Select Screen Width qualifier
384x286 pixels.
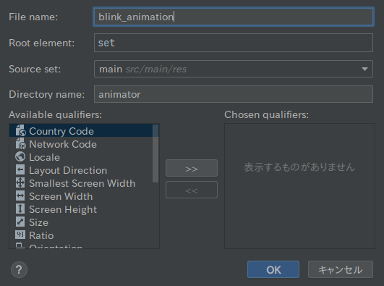81,196
